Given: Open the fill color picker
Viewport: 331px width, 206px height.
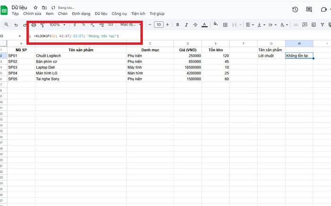Looking at the screenshot, I should pyautogui.click(x=216, y=24).
